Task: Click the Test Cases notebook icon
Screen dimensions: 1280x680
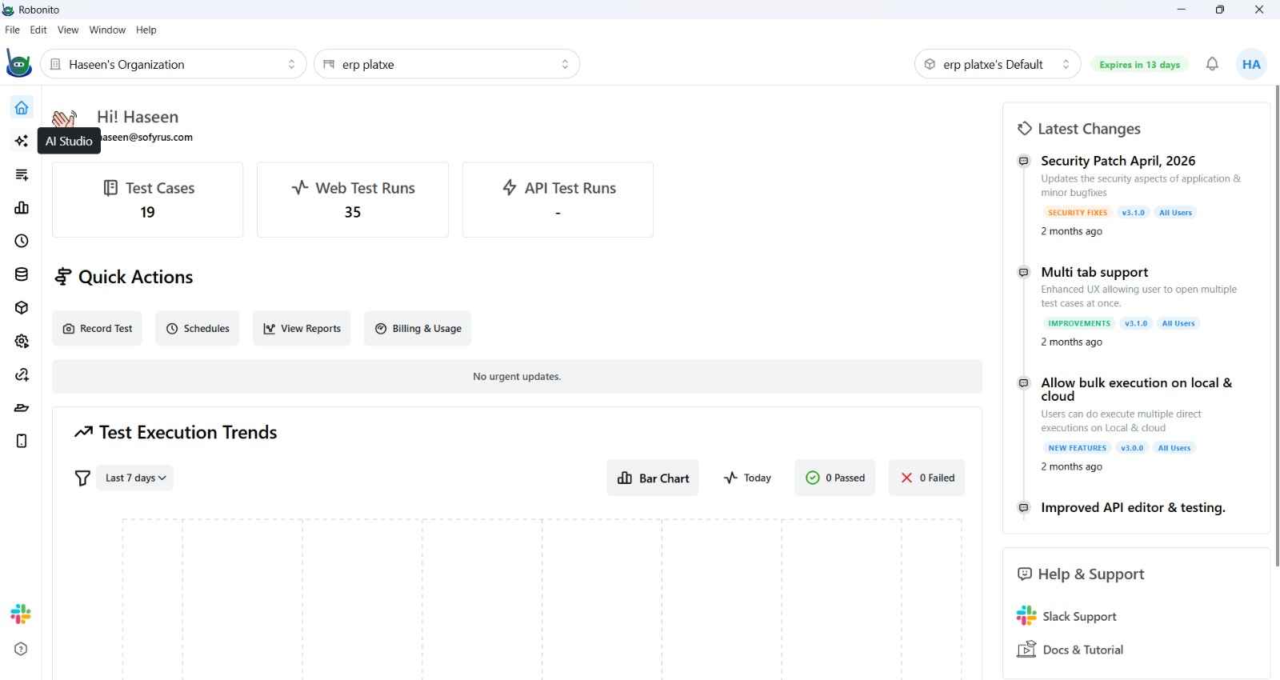Action: (110, 188)
